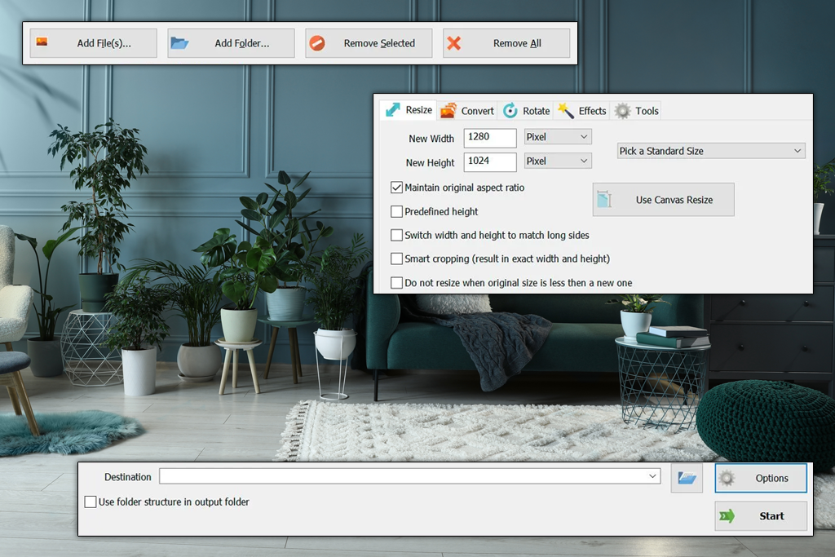Click the Remove All button label

click(517, 43)
